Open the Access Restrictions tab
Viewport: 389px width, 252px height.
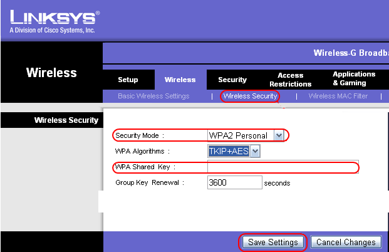tap(290, 80)
